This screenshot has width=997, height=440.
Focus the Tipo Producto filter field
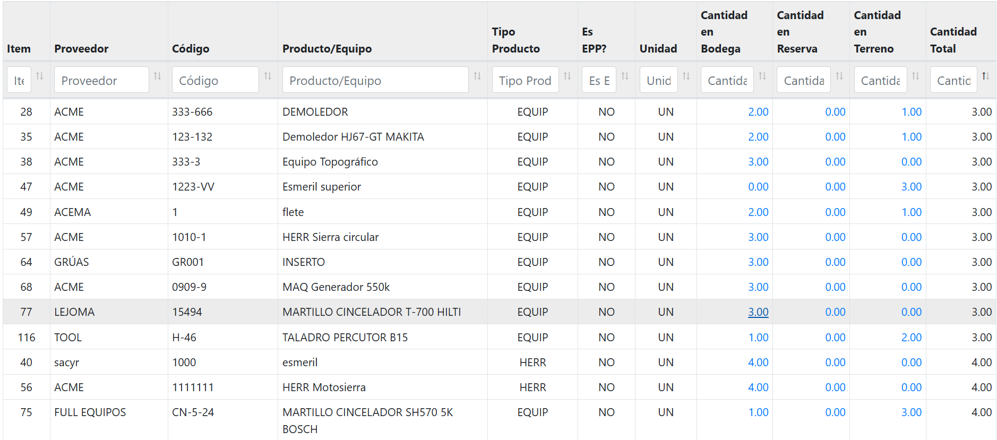click(526, 80)
